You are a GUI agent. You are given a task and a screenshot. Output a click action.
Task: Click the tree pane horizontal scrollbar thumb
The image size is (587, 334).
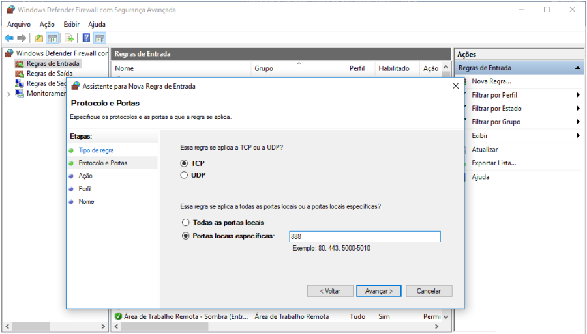[31, 327]
